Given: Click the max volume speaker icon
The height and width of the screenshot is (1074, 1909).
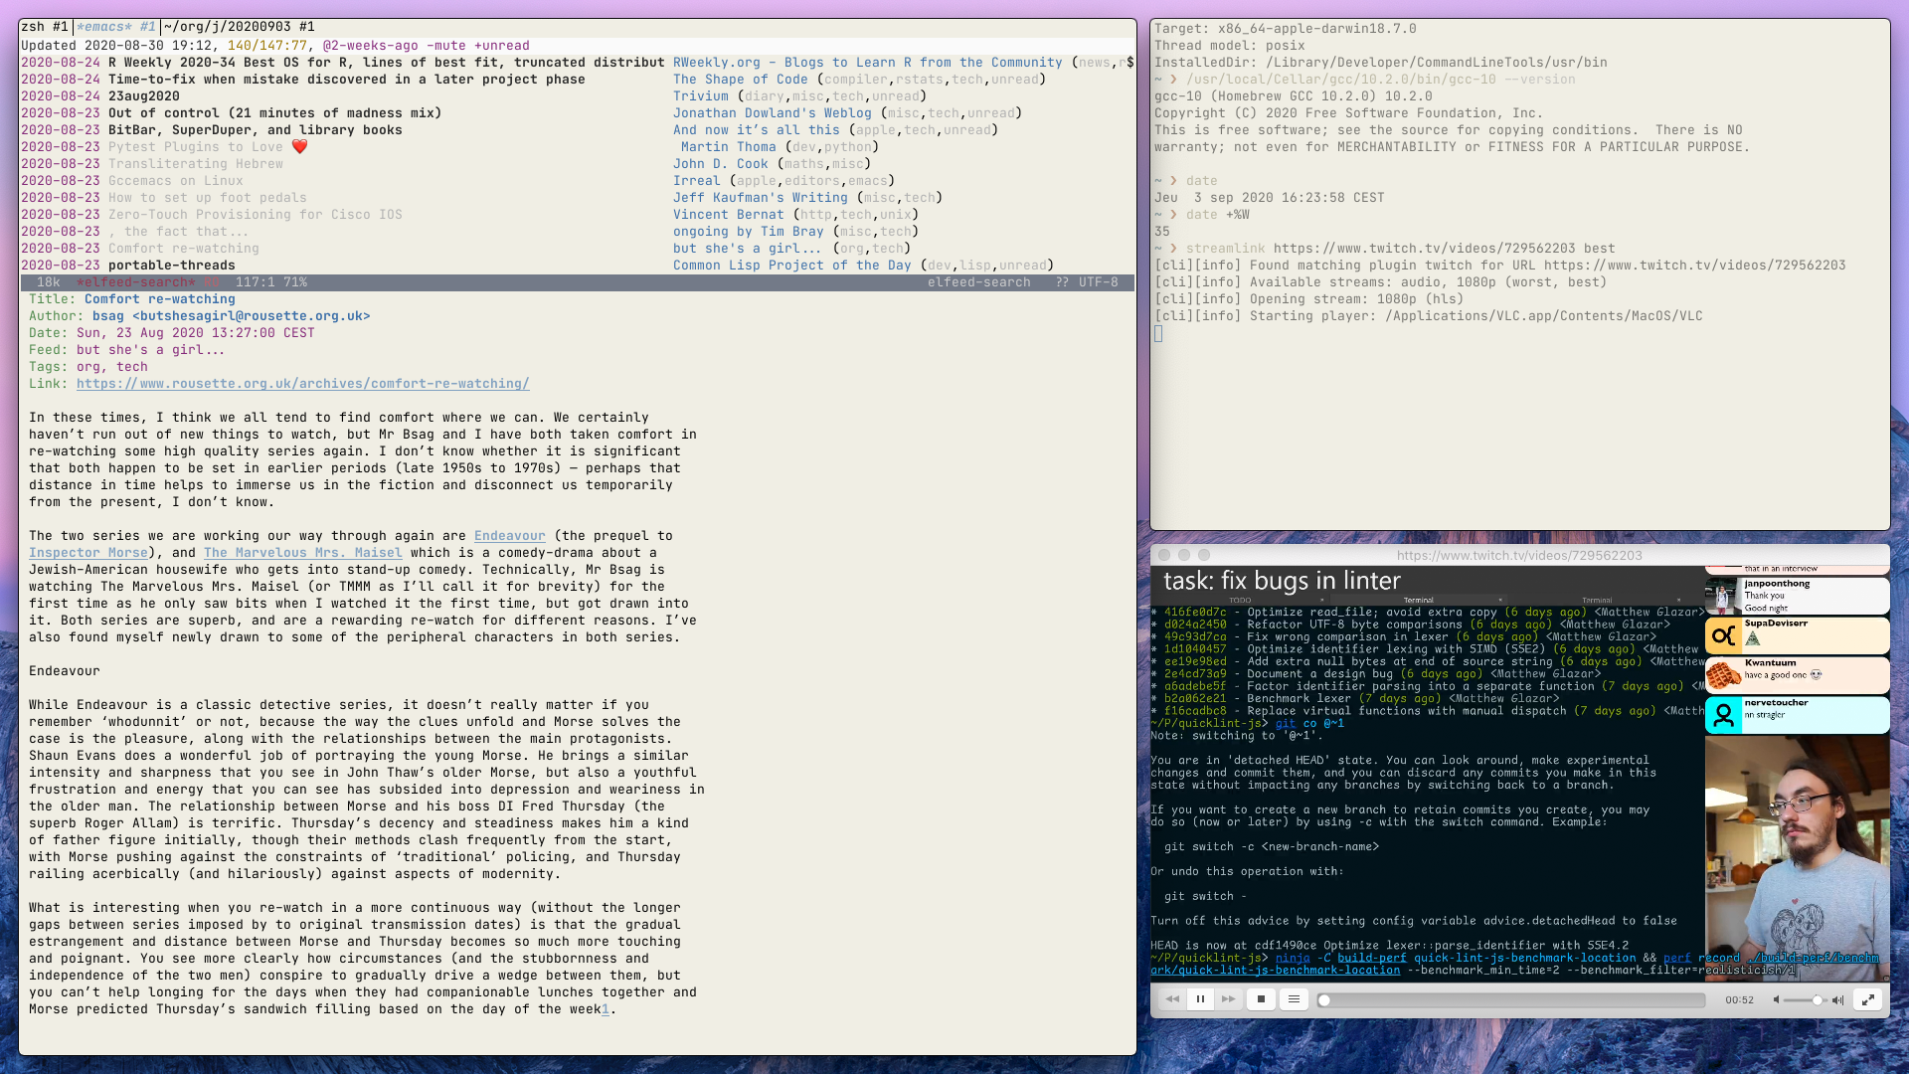Looking at the screenshot, I should [x=1838, y=1000].
